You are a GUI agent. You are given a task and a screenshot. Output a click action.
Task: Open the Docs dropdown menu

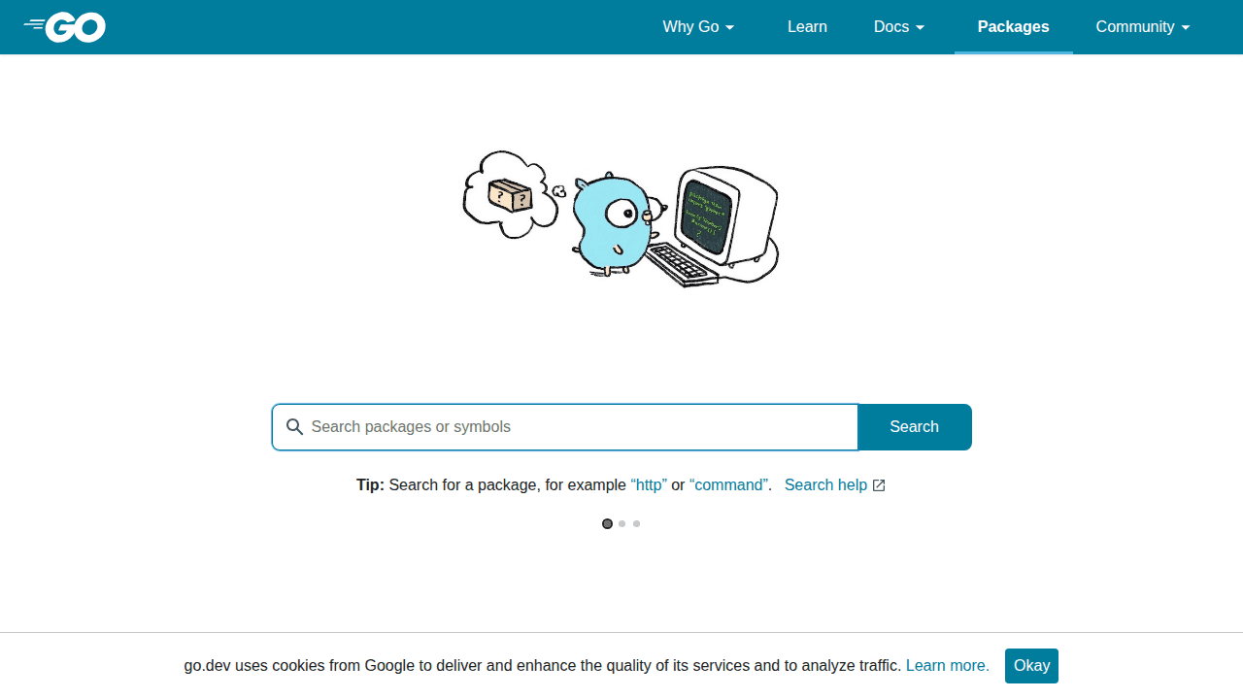tap(899, 27)
